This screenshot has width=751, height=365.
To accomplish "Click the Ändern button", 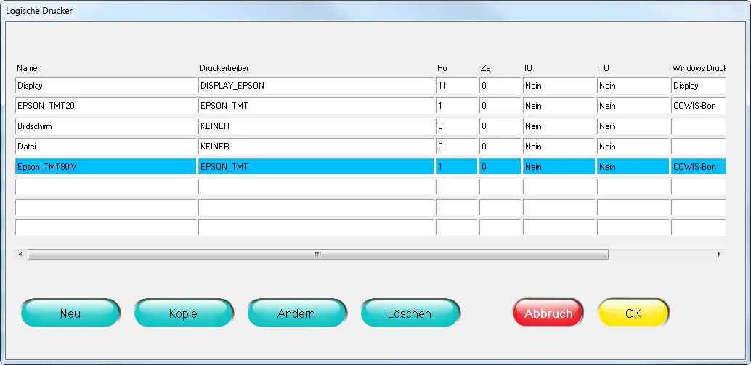I will [x=296, y=313].
